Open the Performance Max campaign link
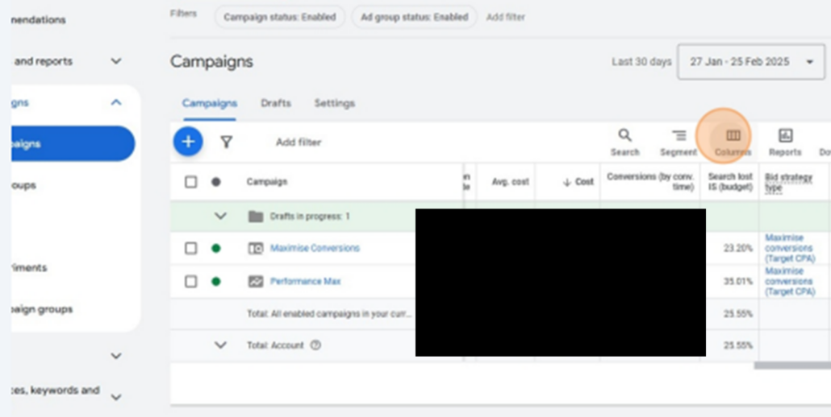Viewport: 831px width, 417px height. (x=305, y=282)
